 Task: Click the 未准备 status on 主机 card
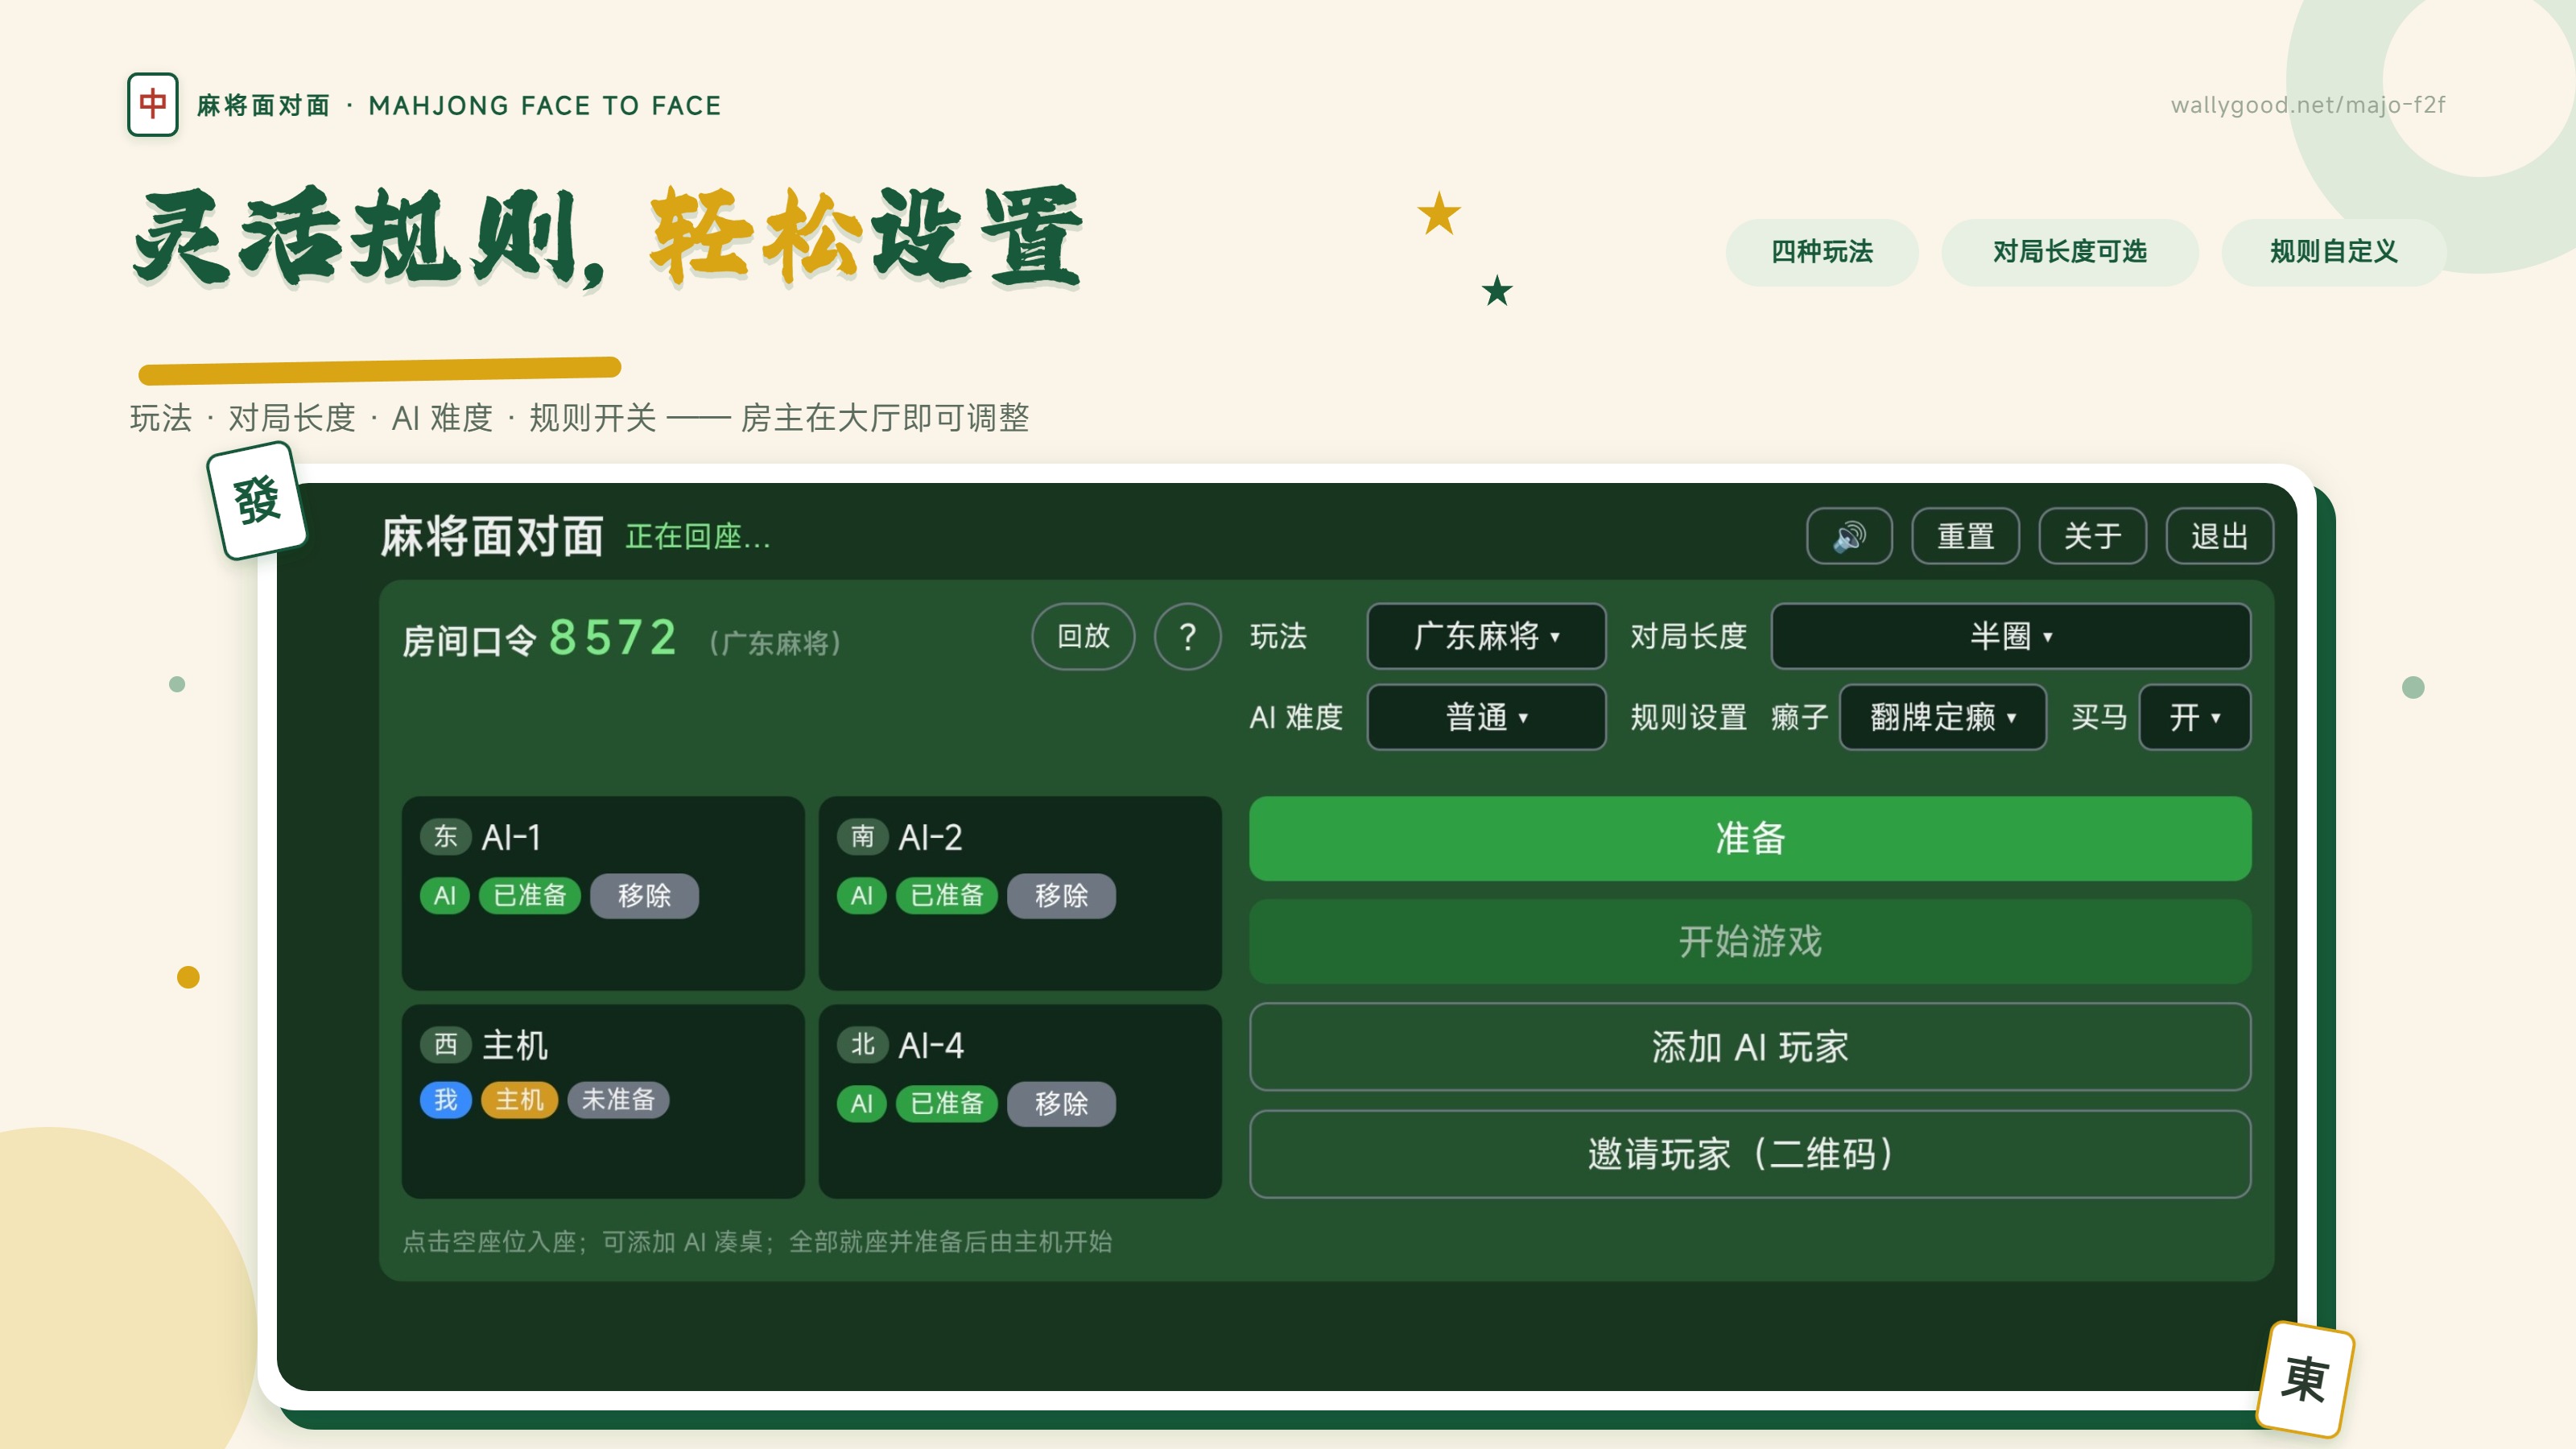coord(618,1100)
